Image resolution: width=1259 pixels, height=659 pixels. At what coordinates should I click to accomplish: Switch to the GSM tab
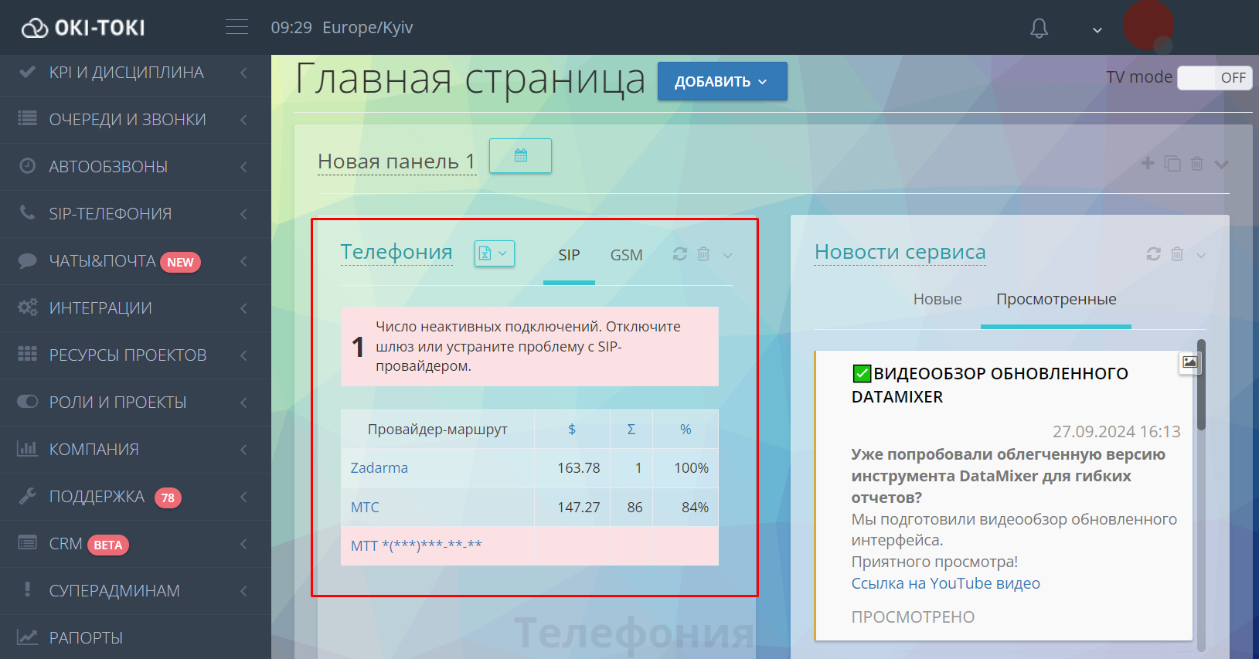point(626,255)
